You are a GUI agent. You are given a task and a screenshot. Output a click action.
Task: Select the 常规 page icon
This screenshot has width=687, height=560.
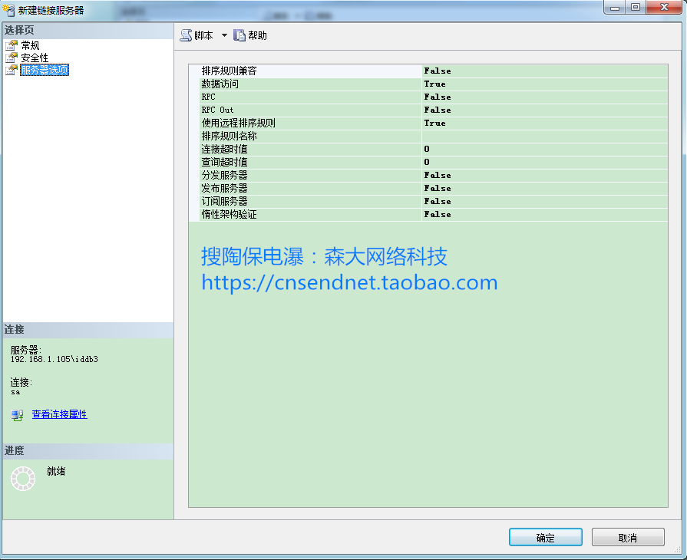12,45
